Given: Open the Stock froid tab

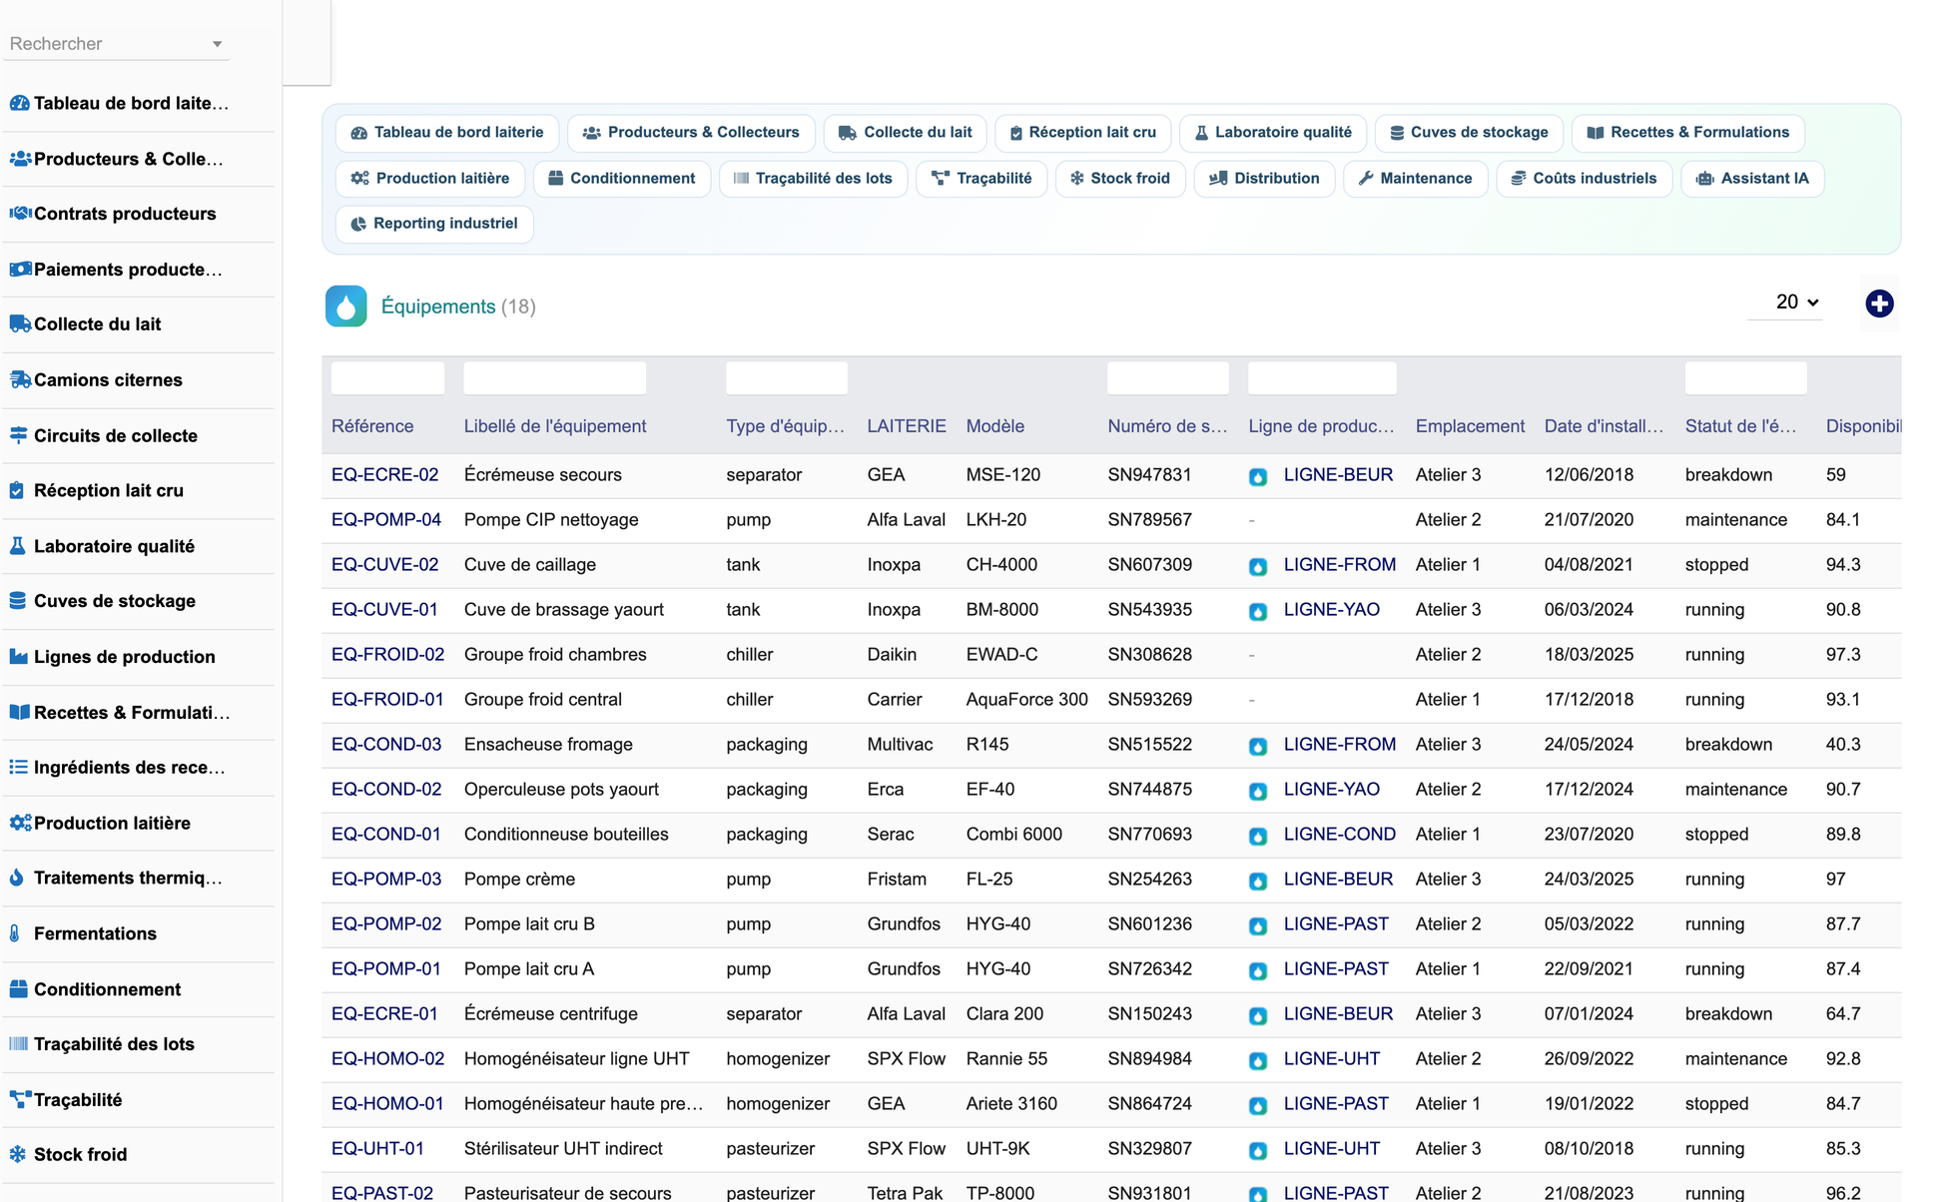Looking at the screenshot, I should (x=1120, y=179).
